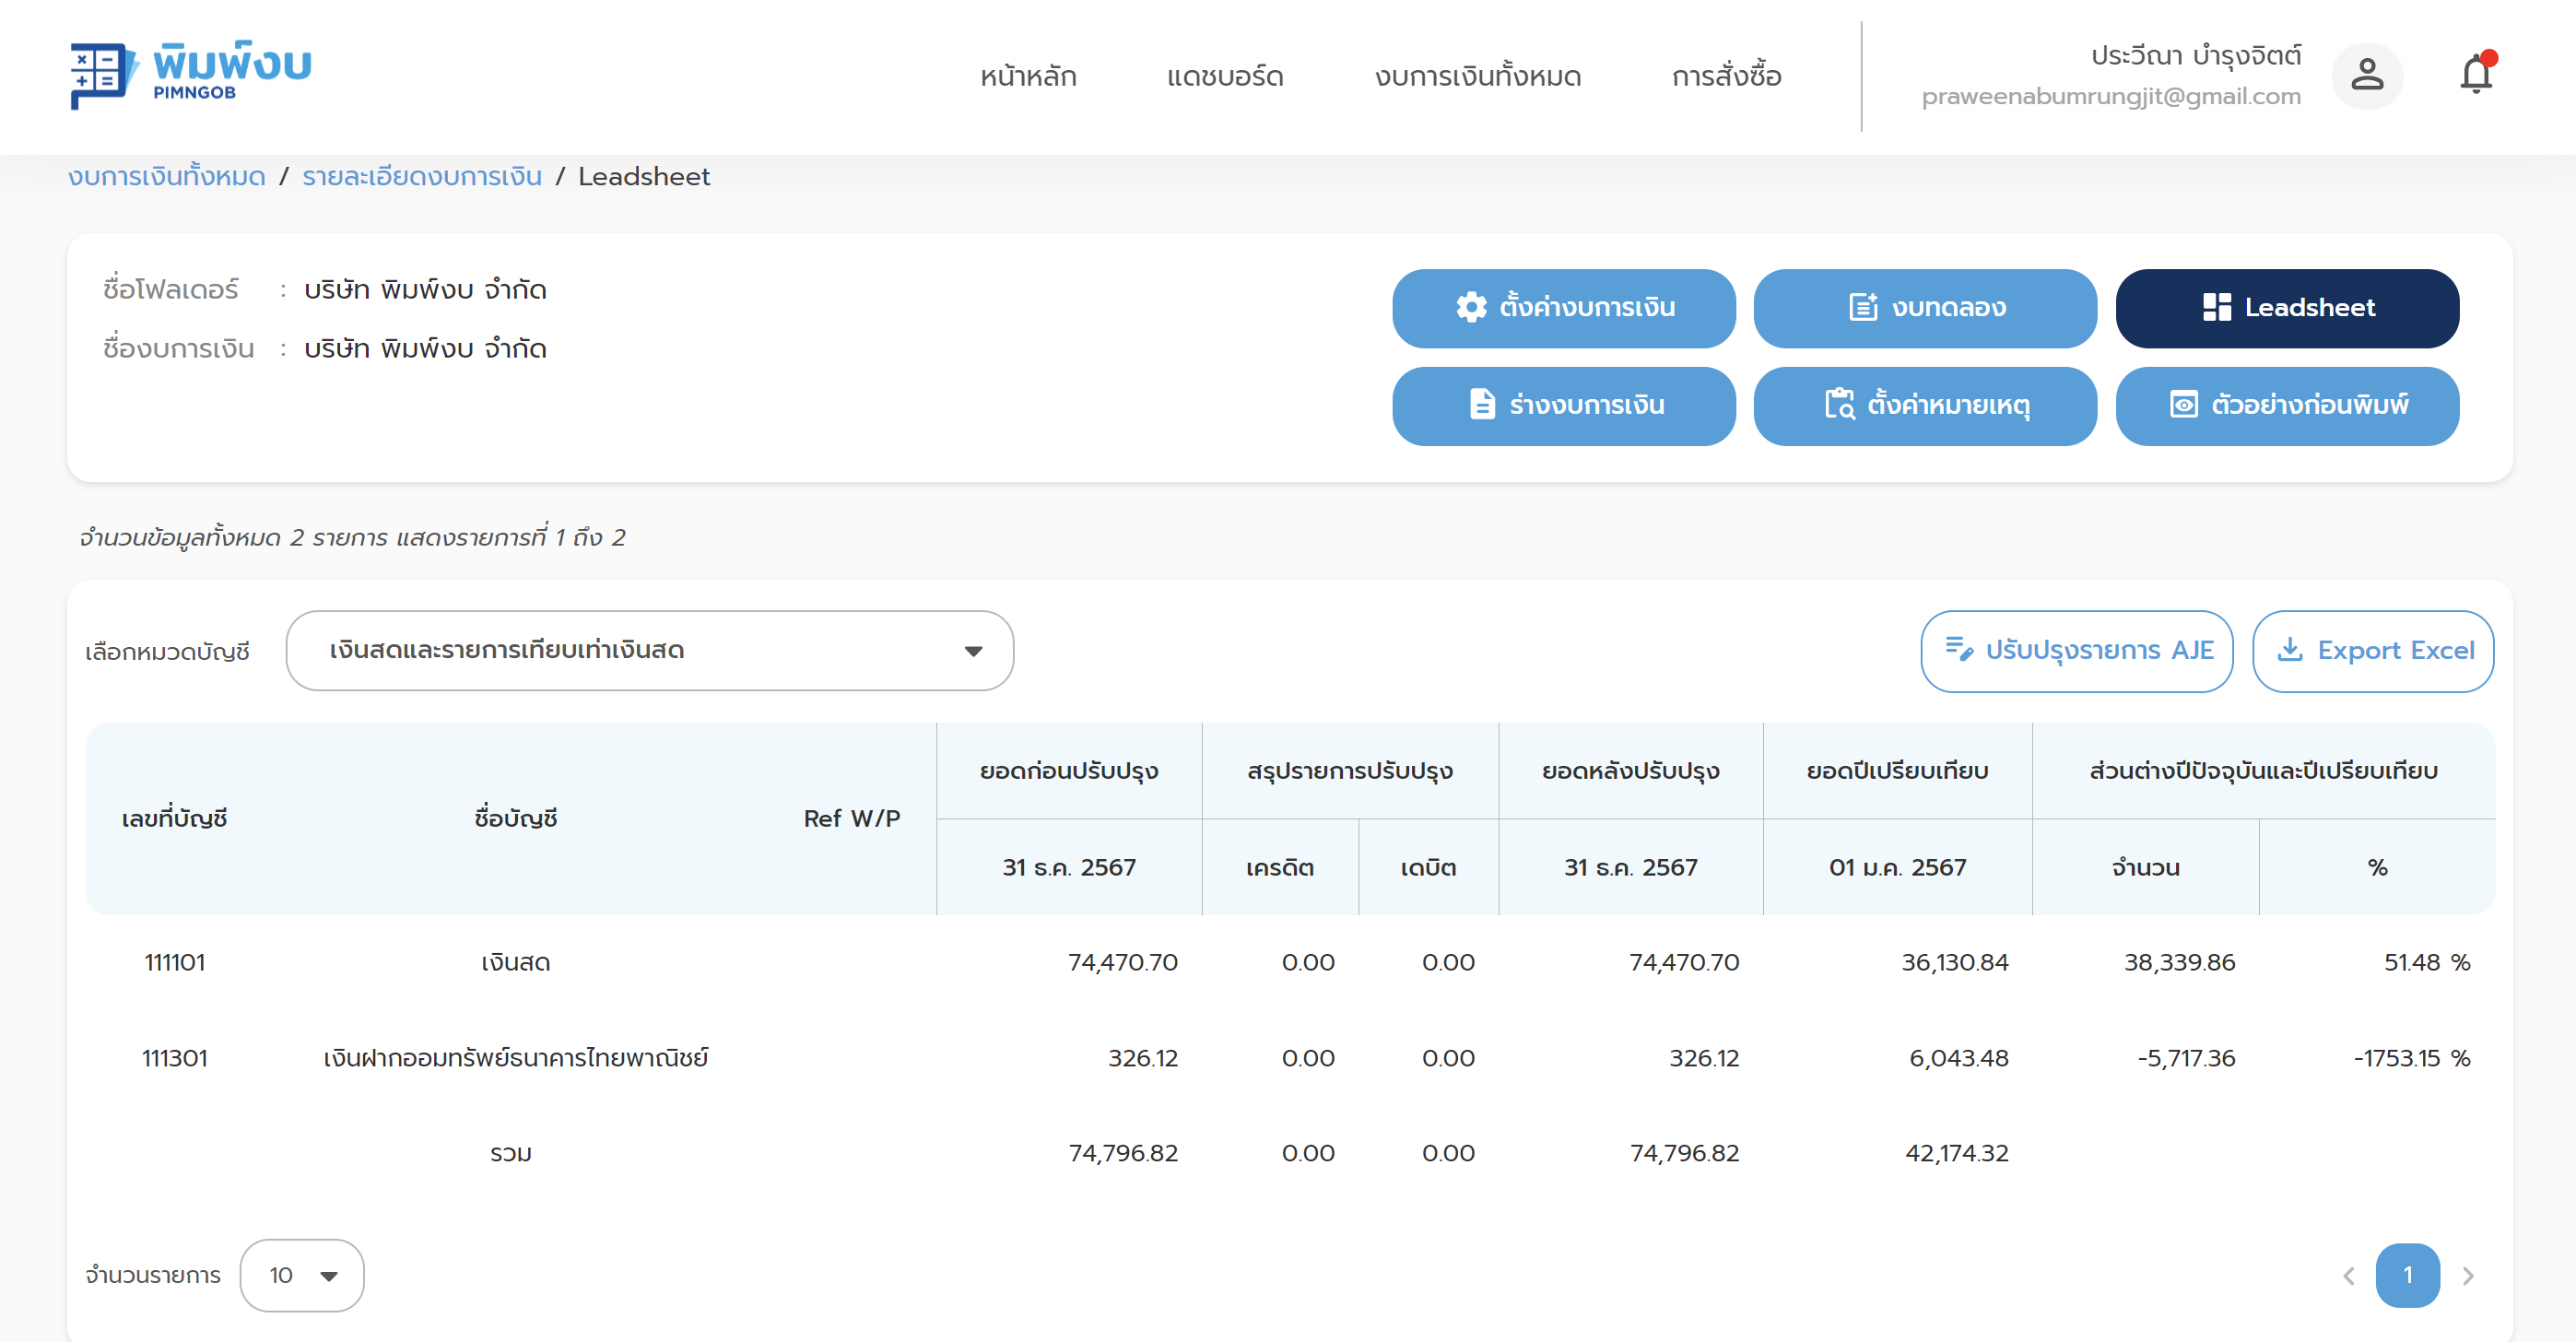Click the ร่างงบการเงิน button
This screenshot has width=2576, height=1342.
pyautogui.click(x=1563, y=405)
